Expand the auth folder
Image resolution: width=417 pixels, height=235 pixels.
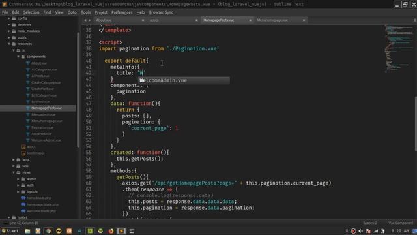pos(18,185)
